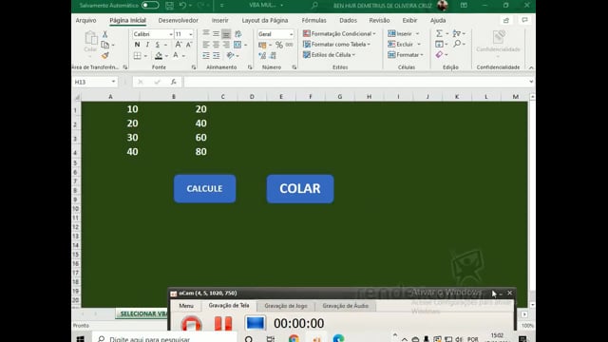Toggle wrap text
This screenshot has height=342, width=608.
(x=238, y=34)
